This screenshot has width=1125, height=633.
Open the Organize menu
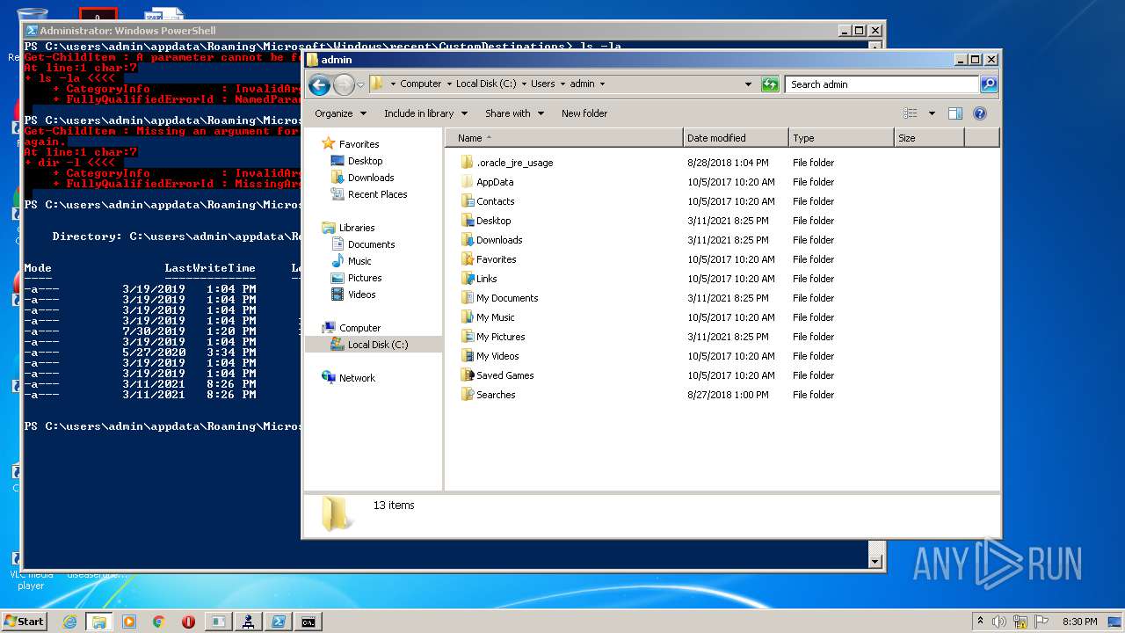pos(339,113)
